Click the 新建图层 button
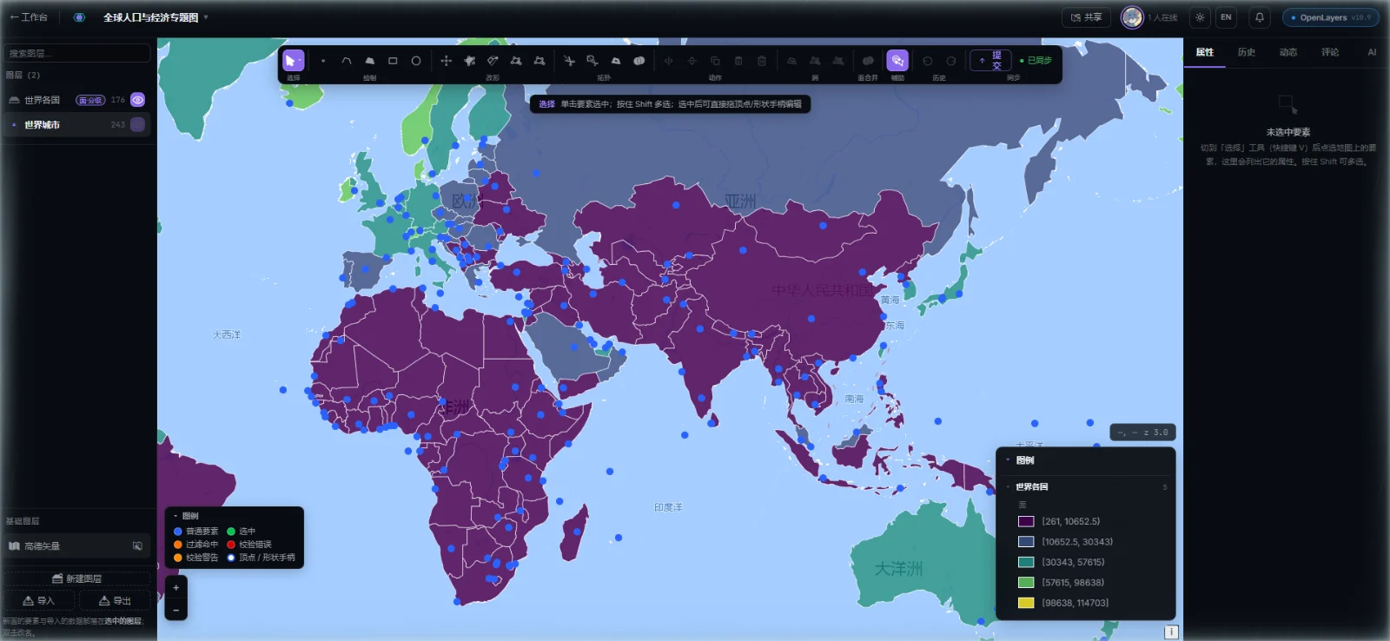 click(76, 578)
